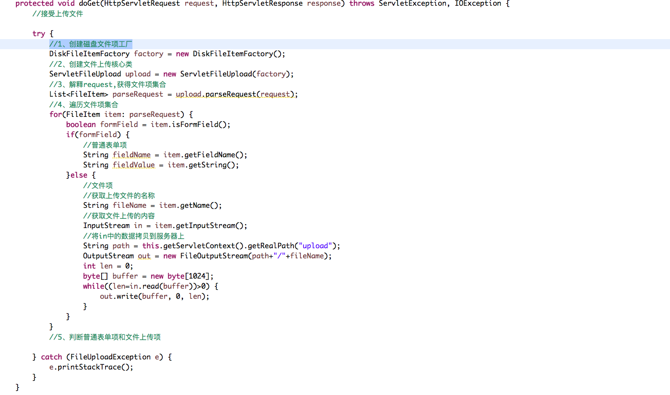
Task: Click 'ServletFileUpload upload' declaration
Action: click(100, 74)
